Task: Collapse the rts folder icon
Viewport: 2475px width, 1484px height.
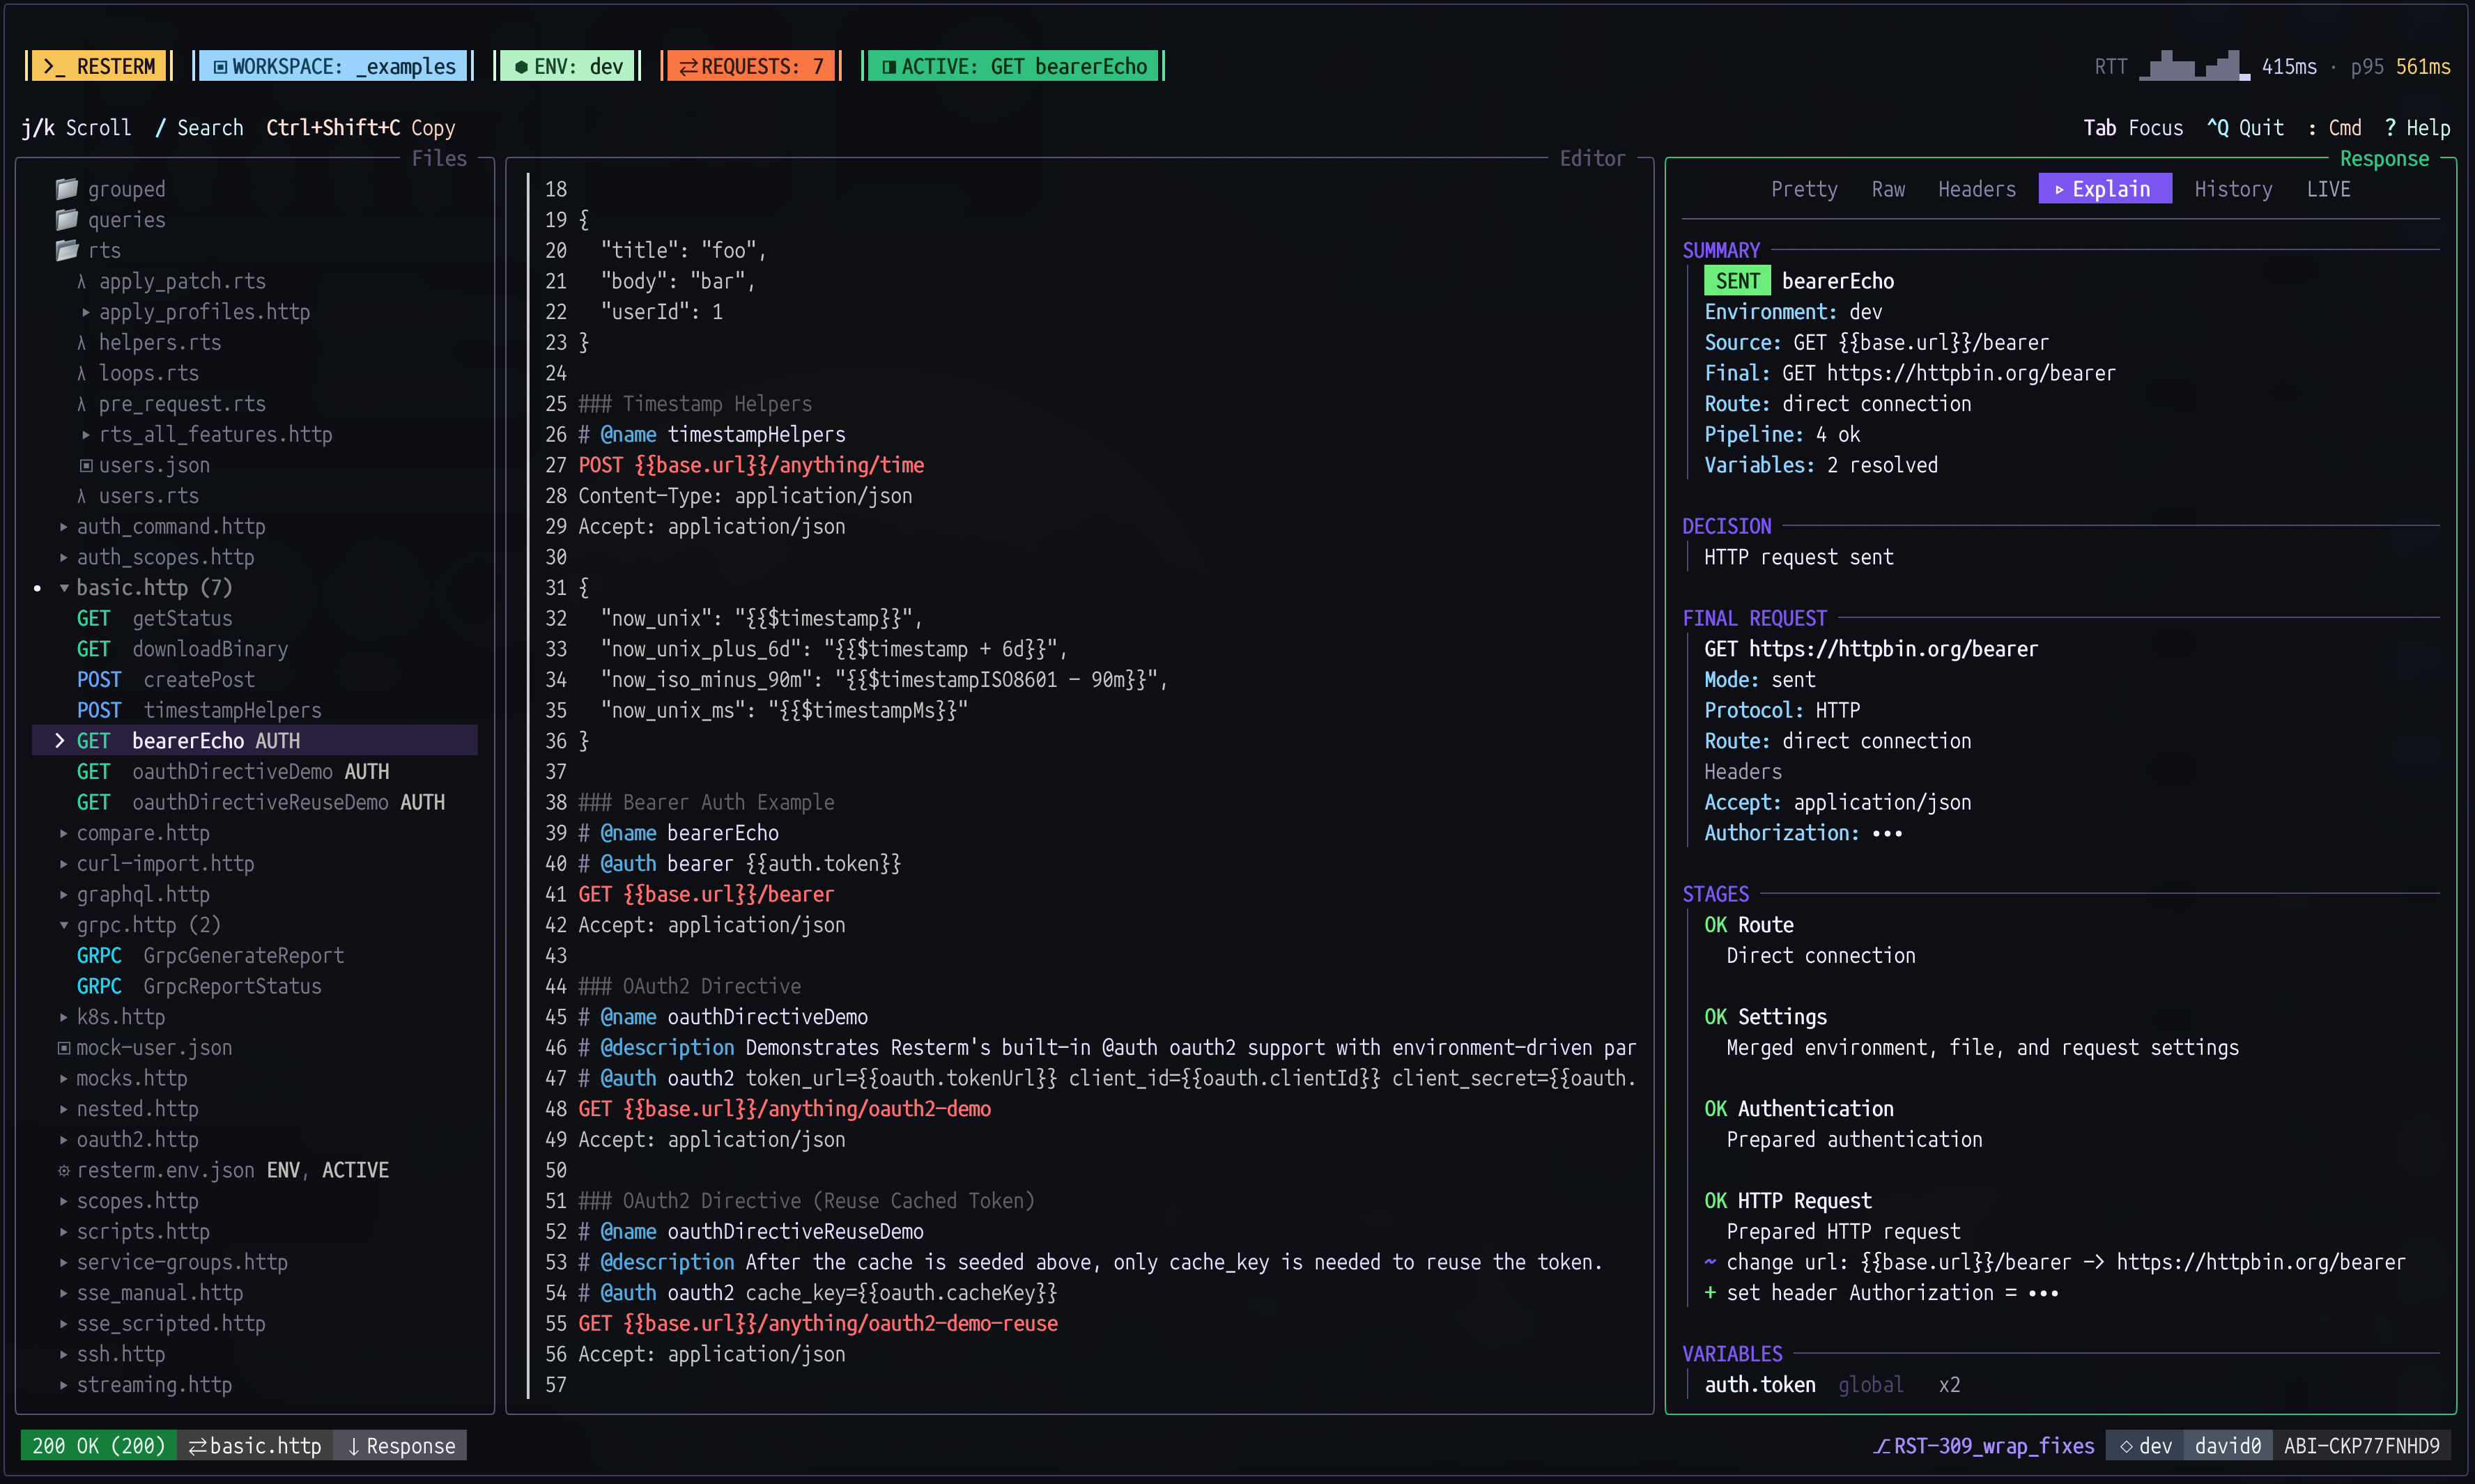Action: 67,250
